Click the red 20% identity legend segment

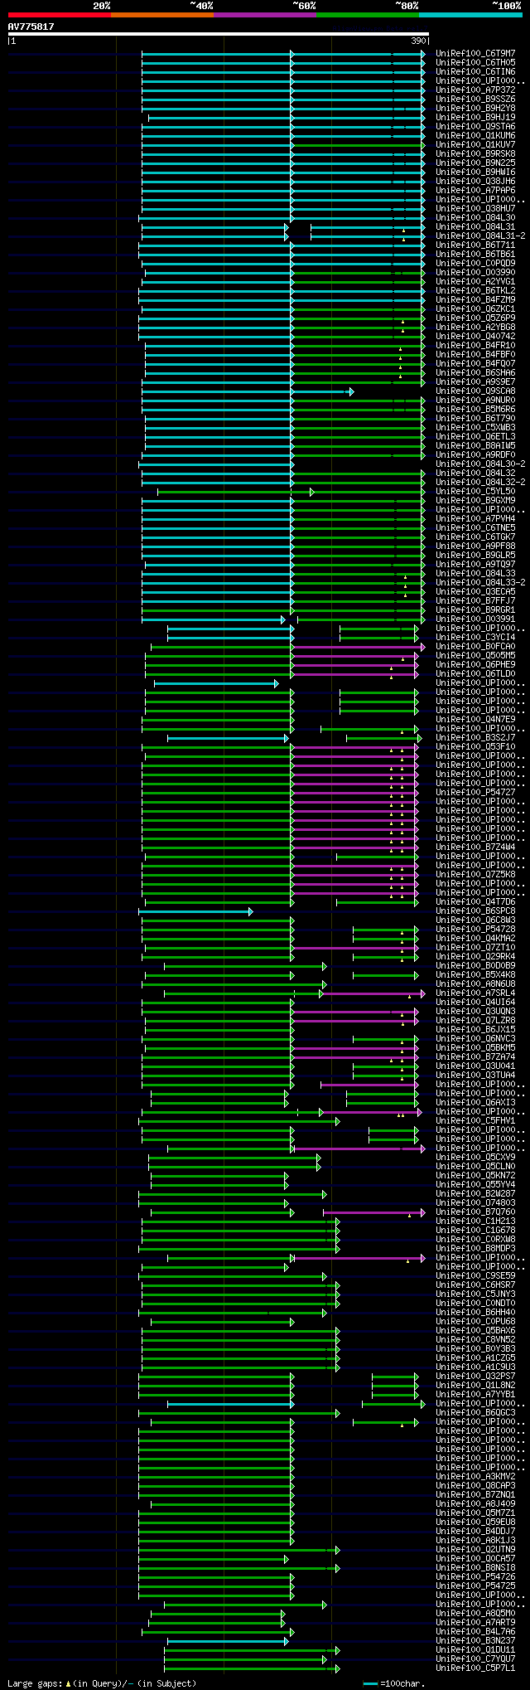pyautogui.click(x=60, y=15)
